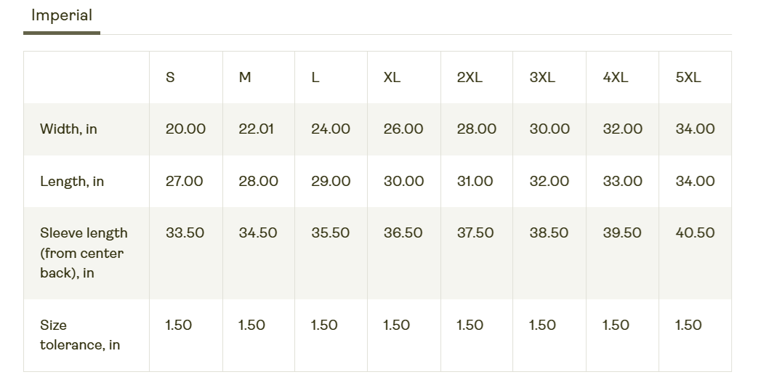Select the Imperial tab
The image size is (758, 380).
tap(62, 15)
